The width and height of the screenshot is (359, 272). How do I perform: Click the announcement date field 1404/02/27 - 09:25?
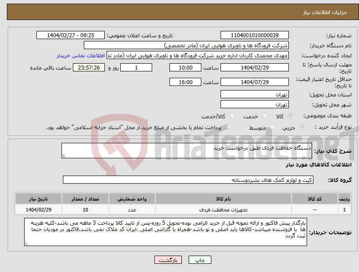click(x=71, y=35)
